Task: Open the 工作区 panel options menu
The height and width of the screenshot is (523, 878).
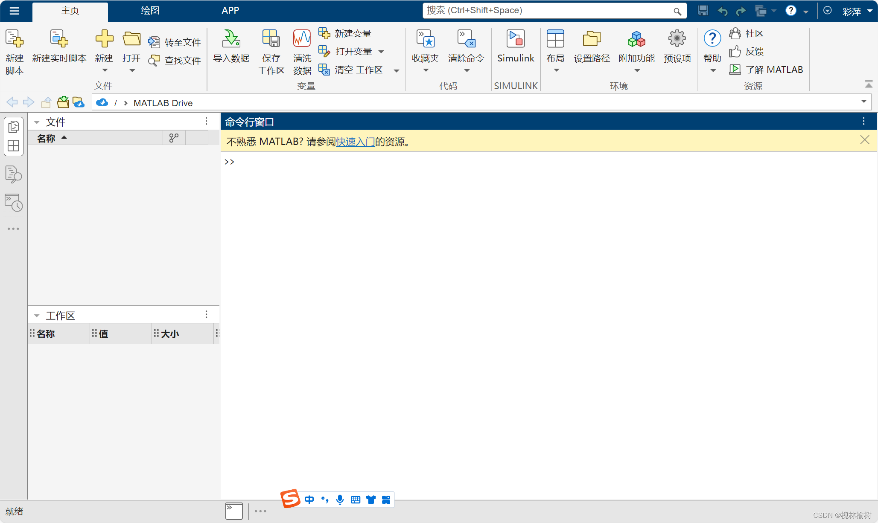Action: point(206,314)
